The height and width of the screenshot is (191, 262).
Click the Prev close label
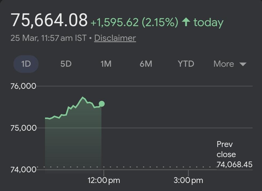226,149
